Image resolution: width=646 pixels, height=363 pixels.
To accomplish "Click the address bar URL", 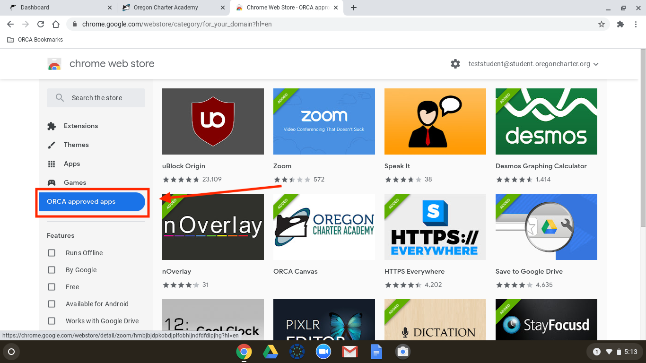I will point(177,24).
